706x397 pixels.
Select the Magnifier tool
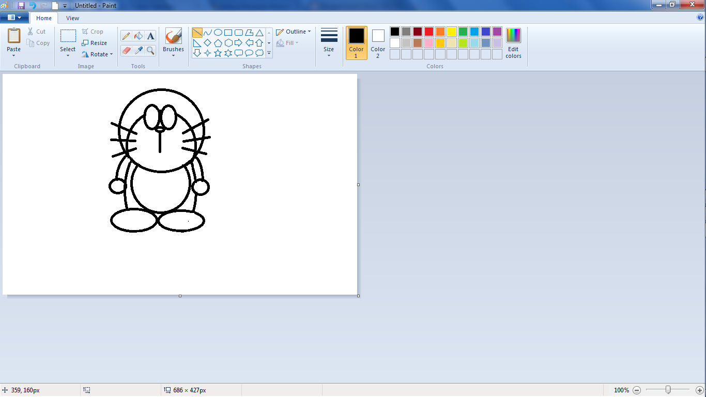pos(150,50)
